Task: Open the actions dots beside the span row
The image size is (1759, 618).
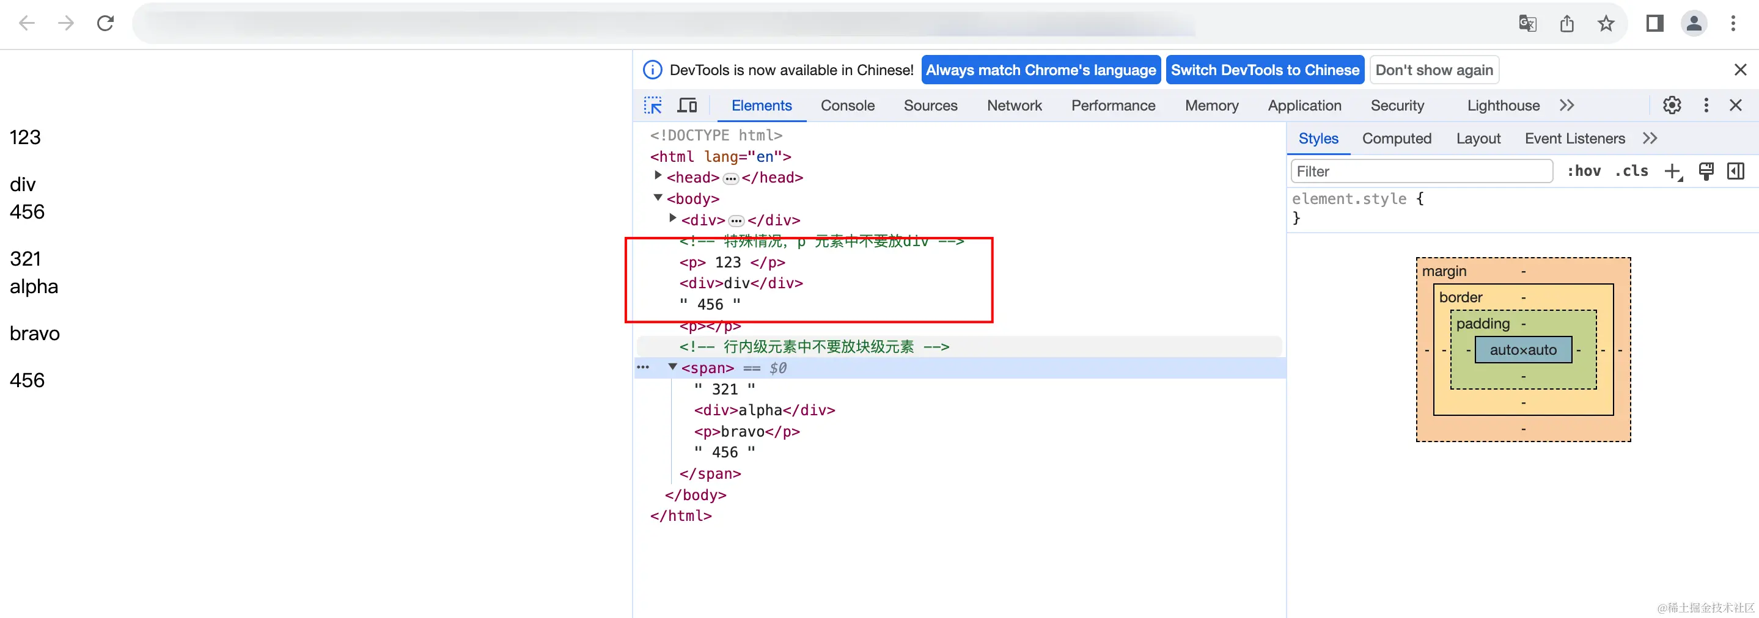Action: [x=643, y=367]
